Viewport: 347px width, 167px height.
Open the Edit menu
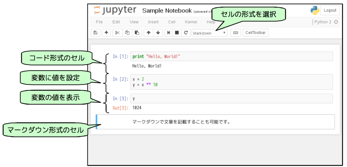tap(116, 22)
